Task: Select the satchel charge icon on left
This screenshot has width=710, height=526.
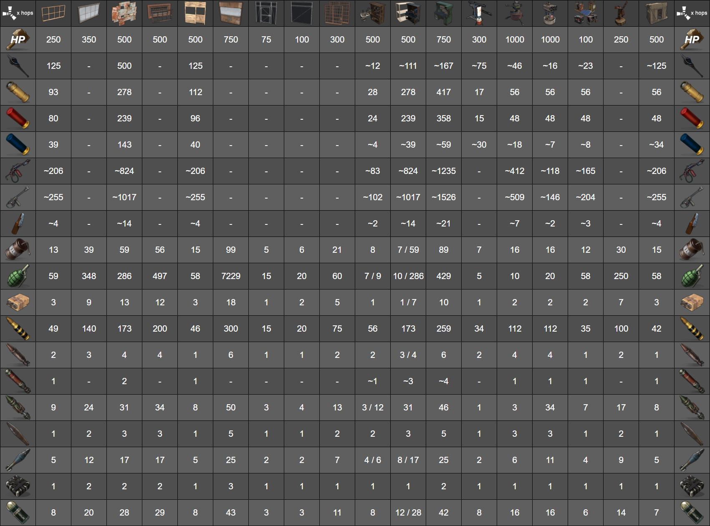Action: click(18, 302)
